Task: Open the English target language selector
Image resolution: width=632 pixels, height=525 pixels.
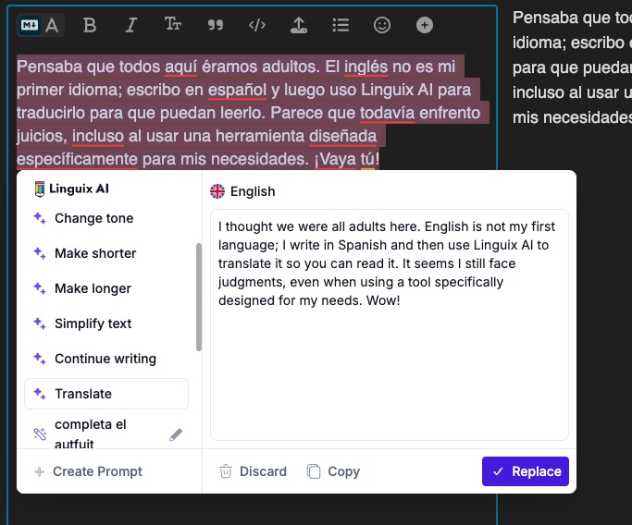Action: pos(242,191)
